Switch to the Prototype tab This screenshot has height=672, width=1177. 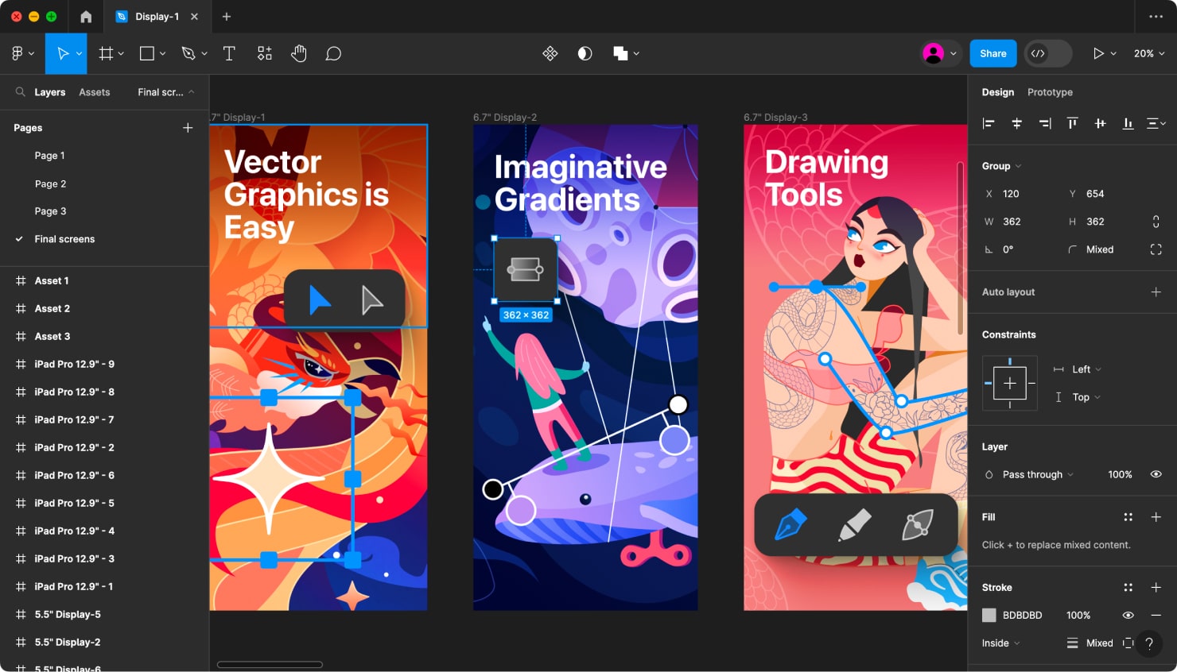tap(1050, 92)
